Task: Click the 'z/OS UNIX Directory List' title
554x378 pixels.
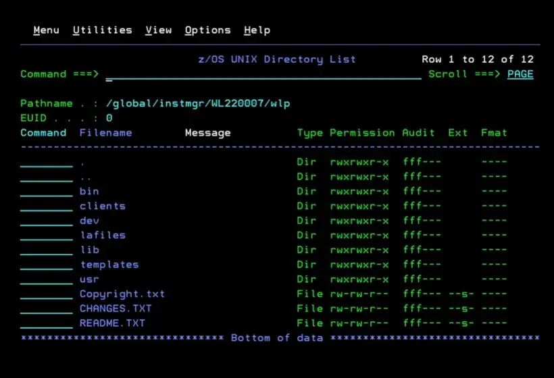Action: coord(277,59)
